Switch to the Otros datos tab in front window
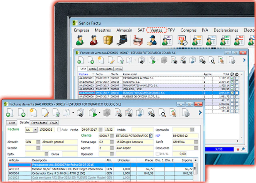This screenshot has width=256, height=183. tap(39, 123)
